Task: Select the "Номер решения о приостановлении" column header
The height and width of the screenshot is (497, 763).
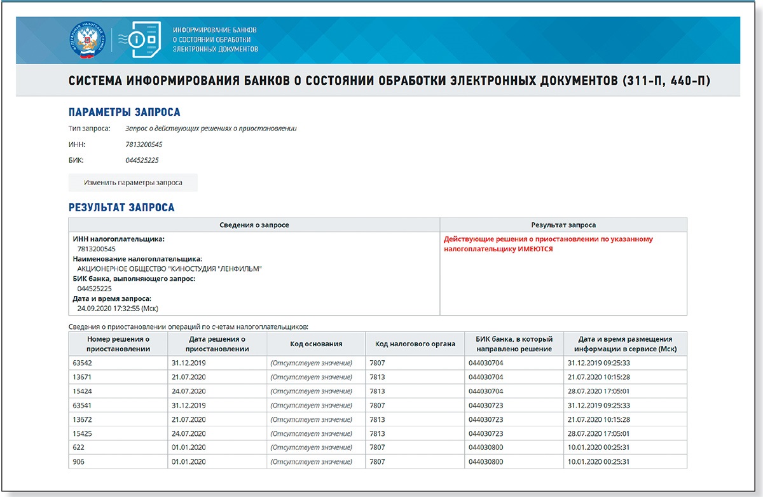Action: point(118,344)
